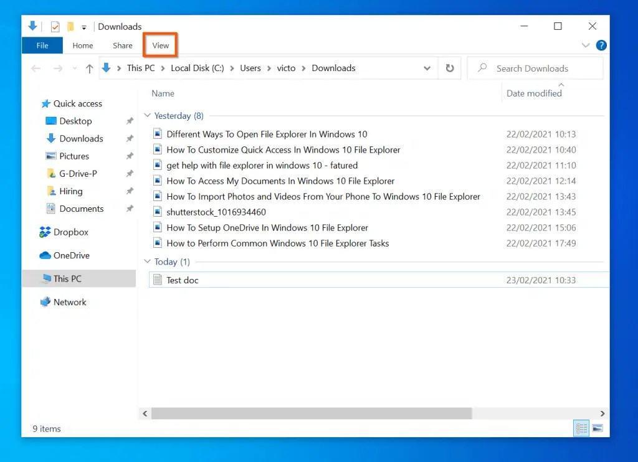This screenshot has height=462, width=638.
Task: Expand the ribbon with the chevron arrow
Action: pos(585,45)
